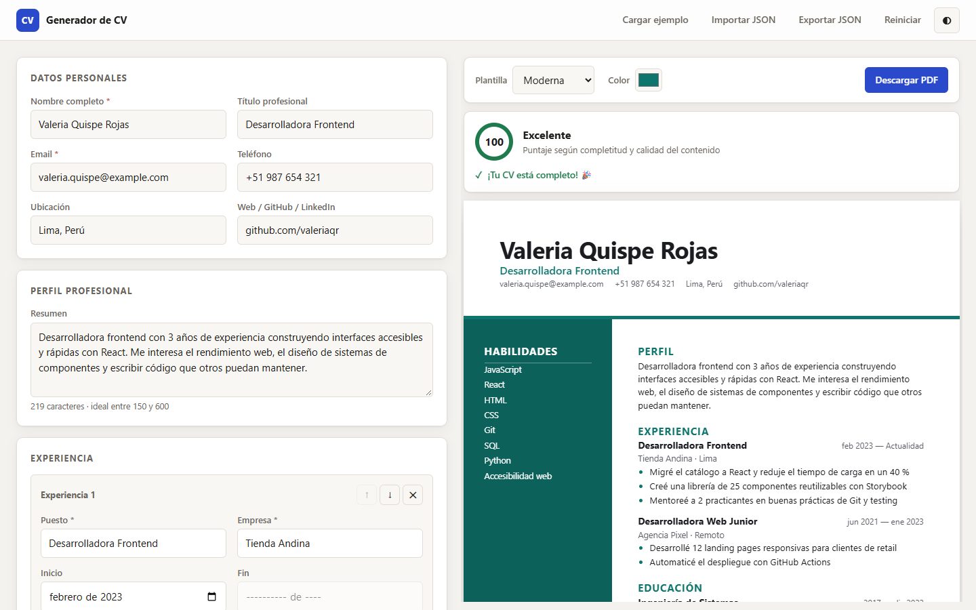Viewport: 976px width, 610px height.
Task: Download the CV with Descargar PDF
Action: click(906, 80)
